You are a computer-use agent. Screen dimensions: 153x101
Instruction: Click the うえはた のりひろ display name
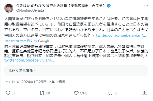click(x=31, y=6)
